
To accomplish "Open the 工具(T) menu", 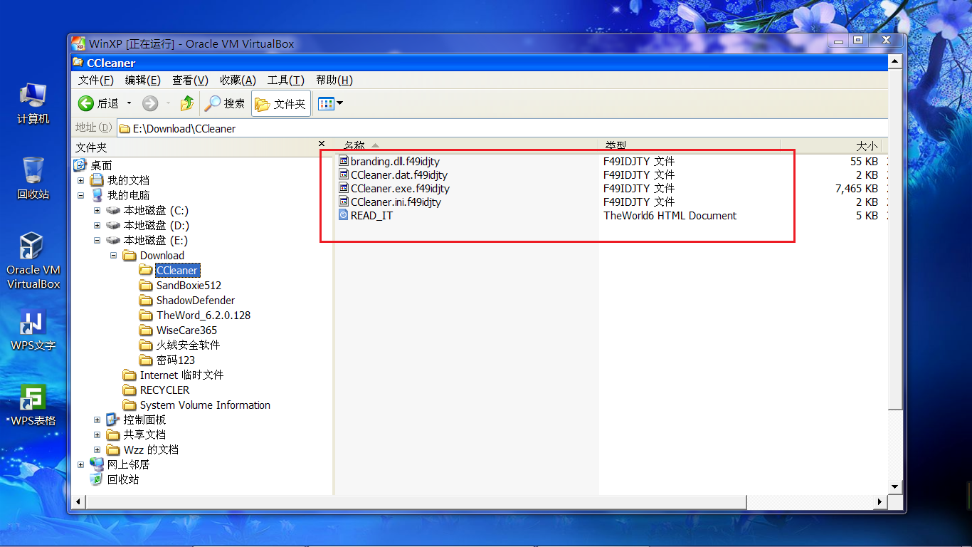I will point(285,80).
